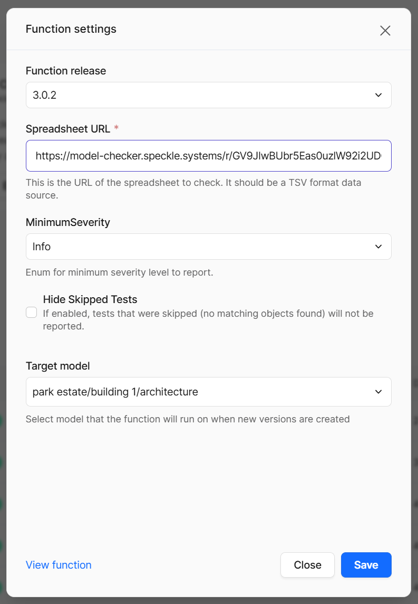Select the Function settings dialog title
This screenshot has height=604, width=418.
point(71,29)
